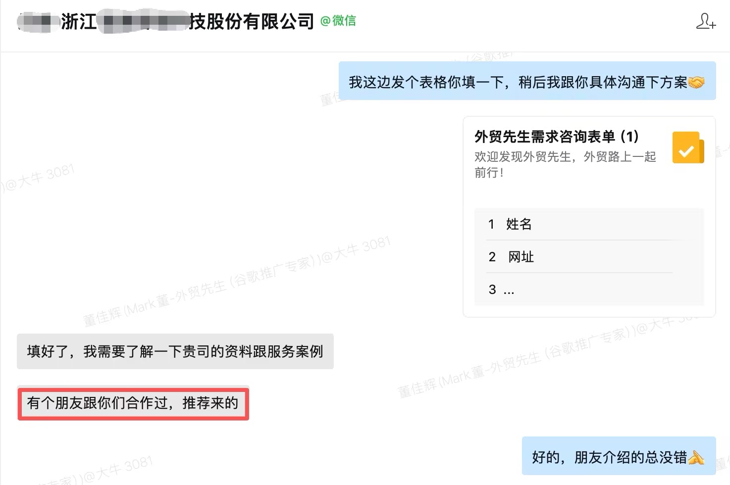Click the green @微信 tag
The width and height of the screenshot is (730, 485).
(x=338, y=21)
